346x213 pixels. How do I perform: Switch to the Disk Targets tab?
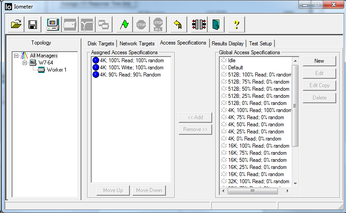(x=101, y=44)
